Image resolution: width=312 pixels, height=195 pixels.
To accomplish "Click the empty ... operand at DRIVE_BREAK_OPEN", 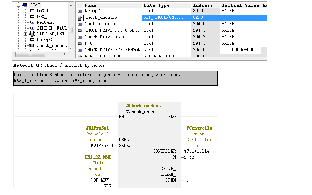I will pos(187,181).
